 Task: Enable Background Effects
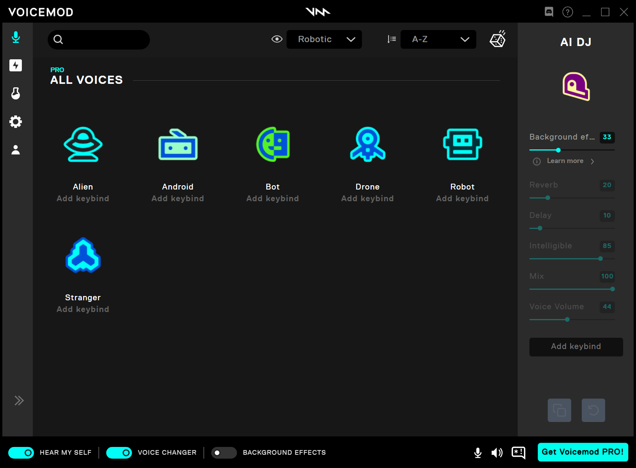coord(224,452)
